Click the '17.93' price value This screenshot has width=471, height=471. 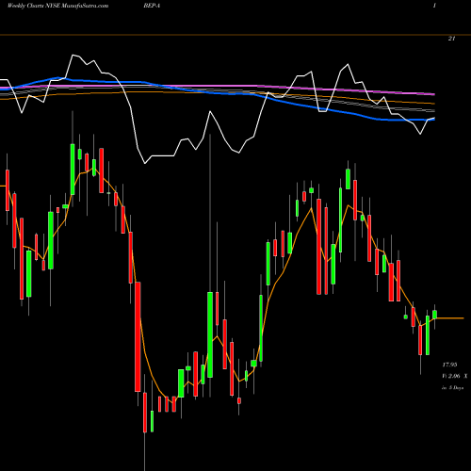click(449, 365)
